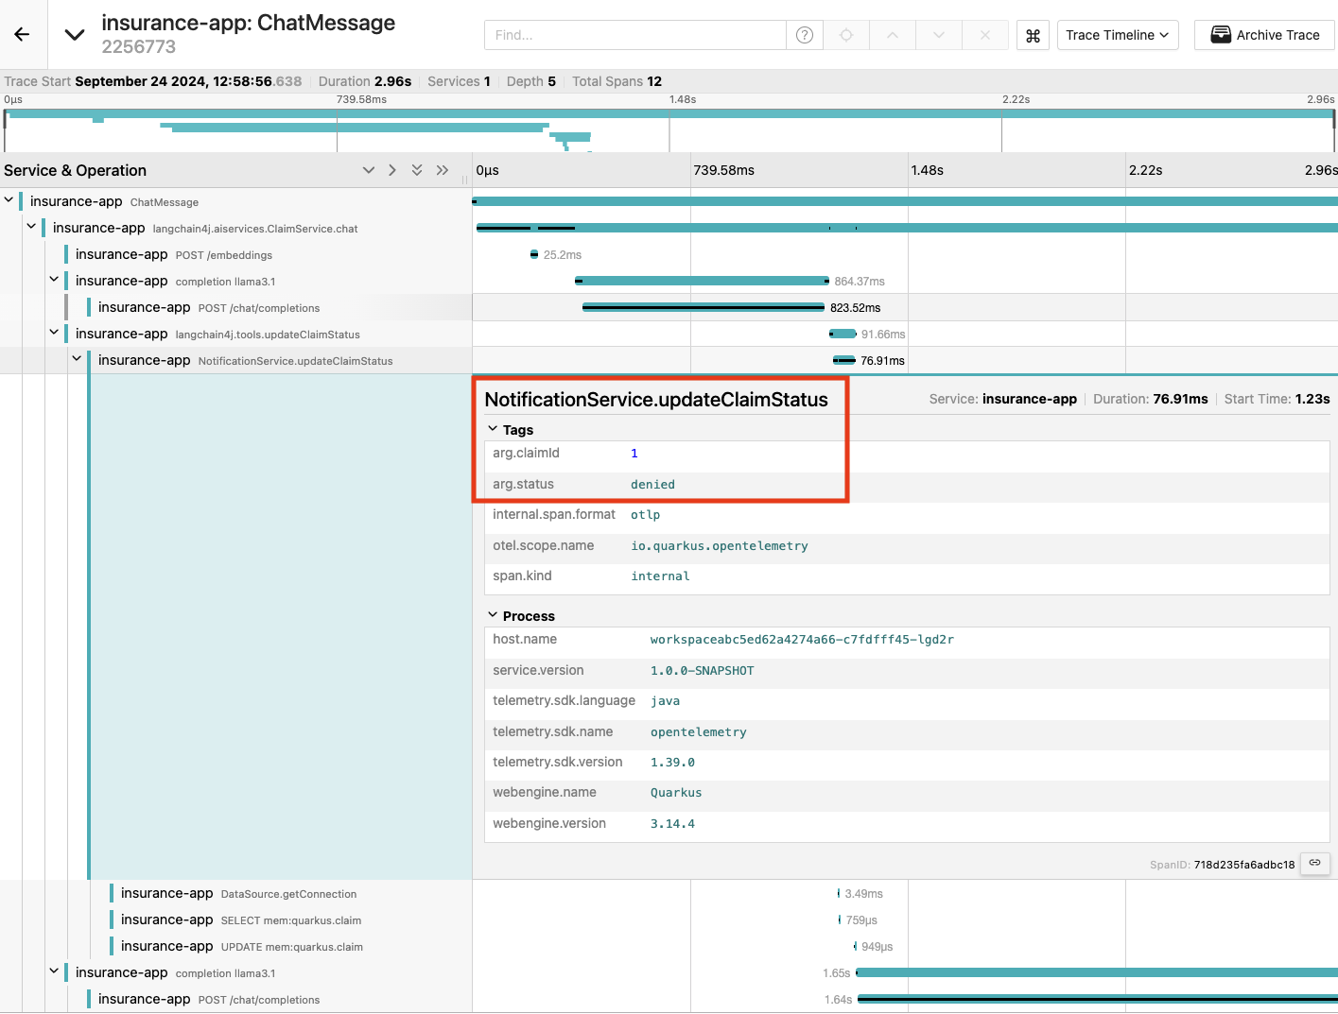
Task: Toggle the NotificationService.updateClaimStatus row chevron
Action: coord(77,359)
